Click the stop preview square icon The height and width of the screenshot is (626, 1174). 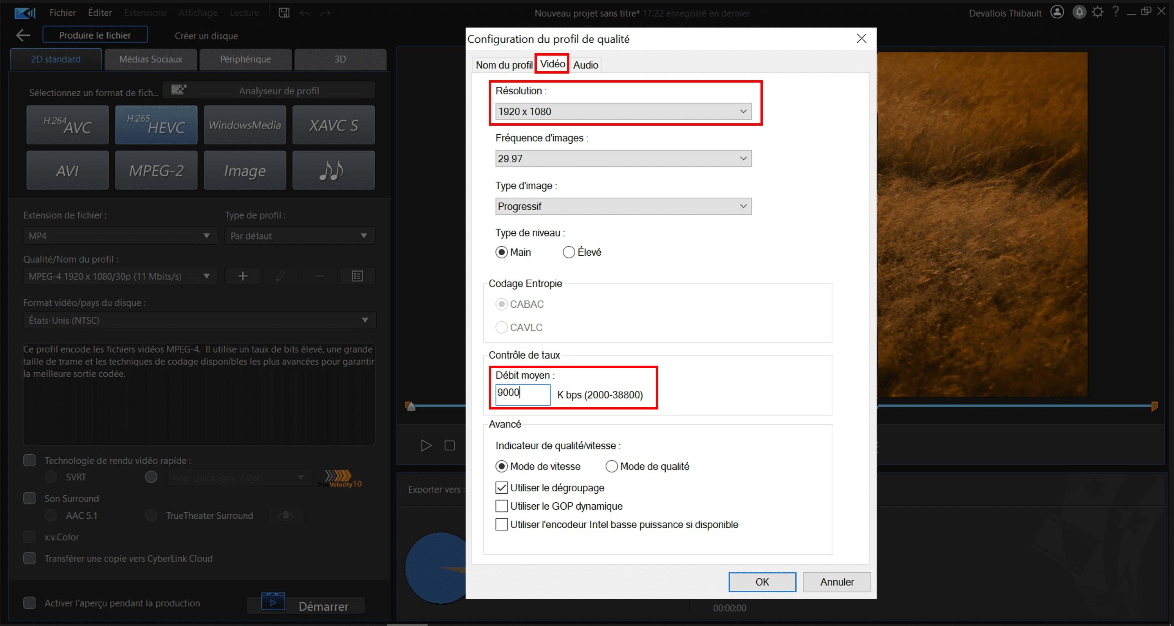click(x=450, y=445)
